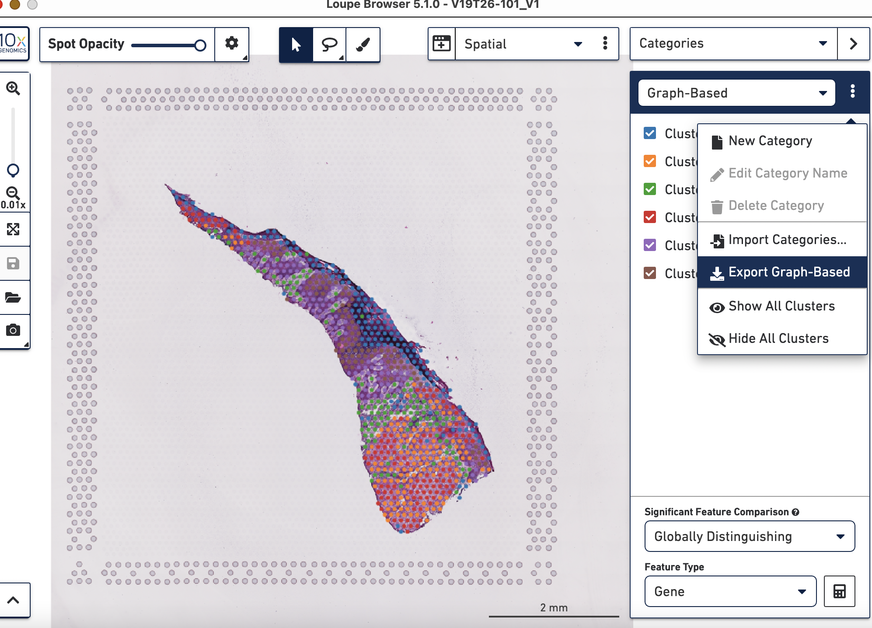Open spot settings gear icon
Image resolution: width=872 pixels, height=628 pixels.
pos(232,43)
